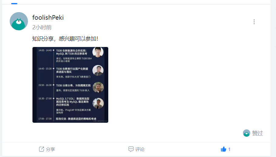Click the share arrow icon
276x157 pixels.
point(41,149)
